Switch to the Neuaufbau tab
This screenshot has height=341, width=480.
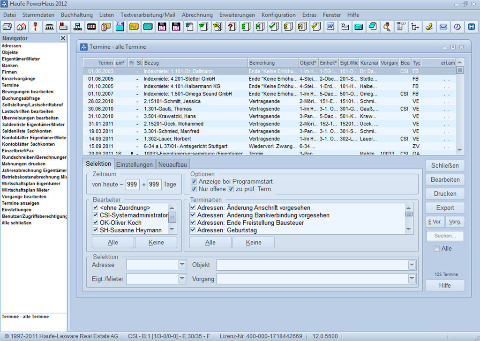172,164
